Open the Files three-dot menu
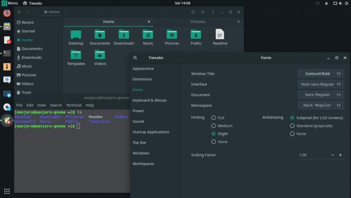The image size is (351, 198). 213,12
